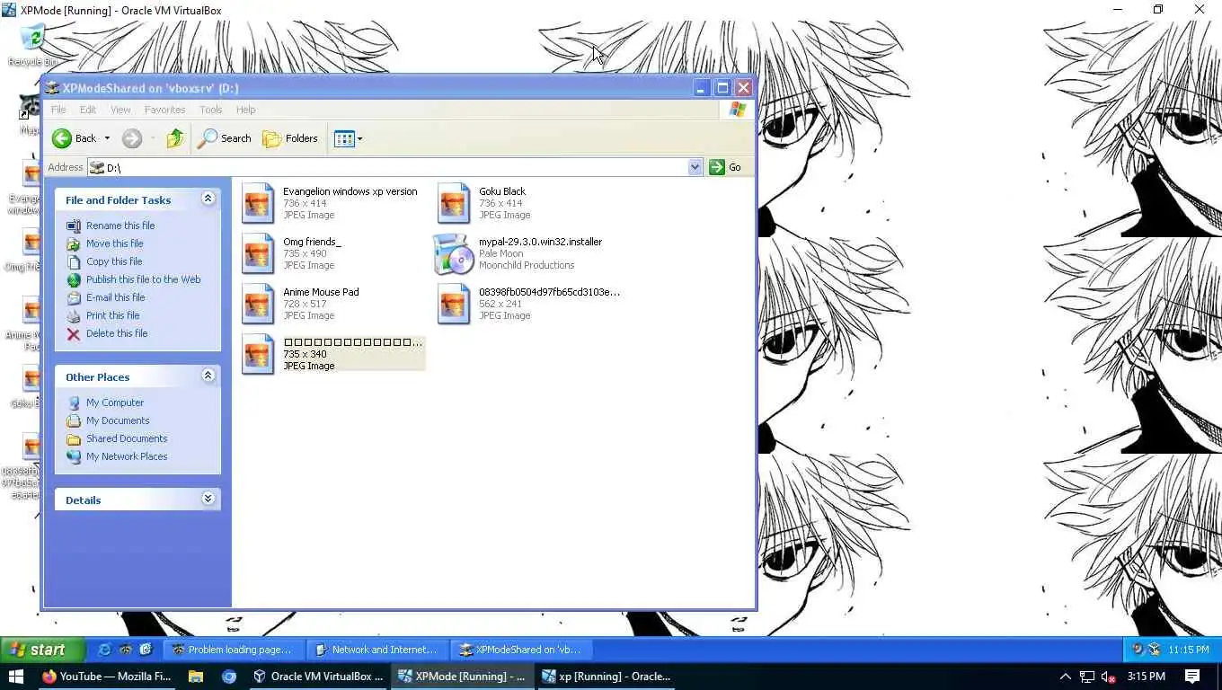This screenshot has width=1222, height=690.
Task: Click Rename this file
Action: pos(120,226)
